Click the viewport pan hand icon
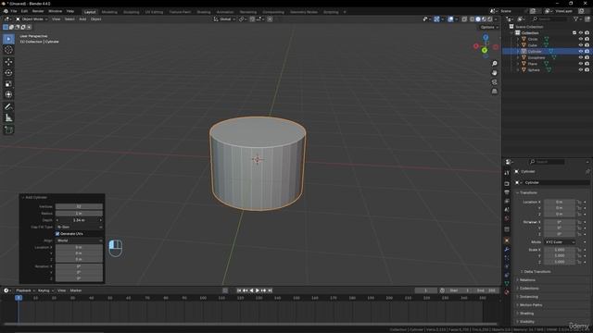Viewport: 593px width, 333px height. click(494, 72)
